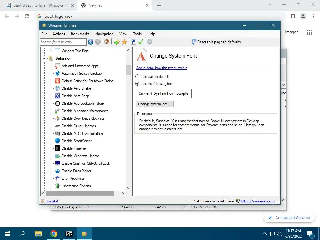
Task: Click the Disable Aero Shake icon
Action: 57,88
